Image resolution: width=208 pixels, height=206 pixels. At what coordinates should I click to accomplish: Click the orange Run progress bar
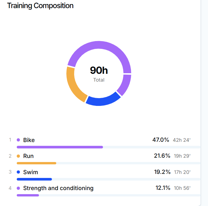coord(36,163)
